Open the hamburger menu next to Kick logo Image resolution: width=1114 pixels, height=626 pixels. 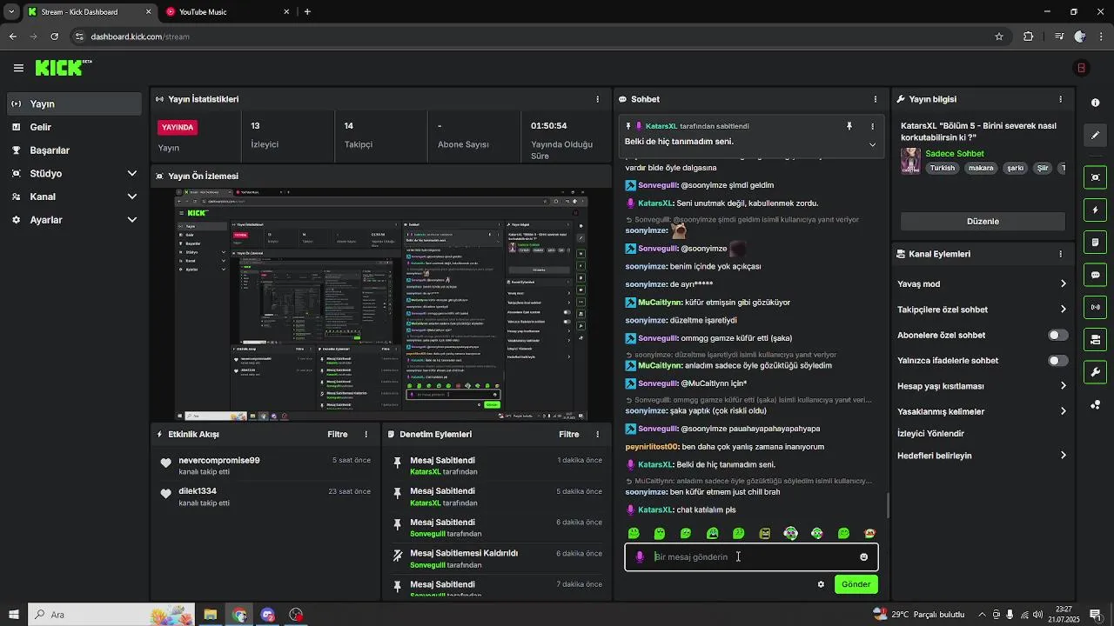18,68
